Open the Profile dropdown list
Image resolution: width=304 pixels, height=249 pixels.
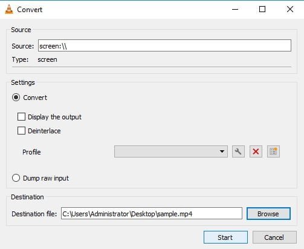(171, 151)
